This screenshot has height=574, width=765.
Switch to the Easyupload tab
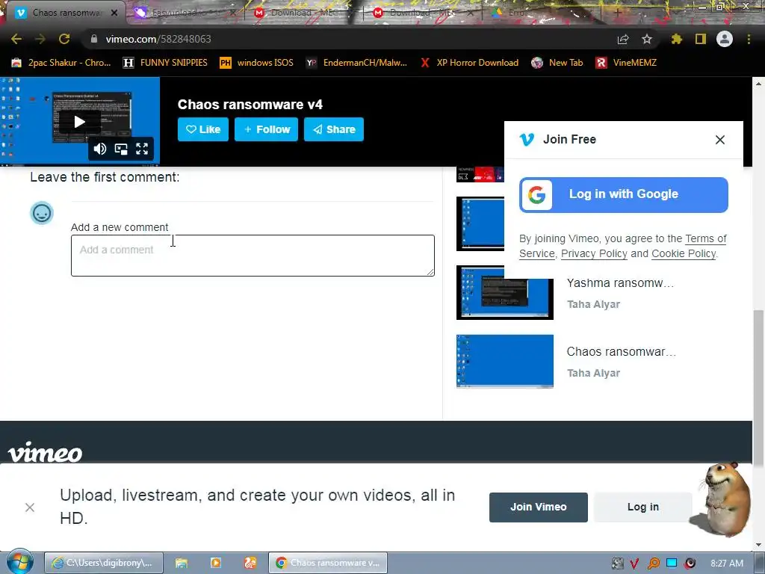point(185,13)
